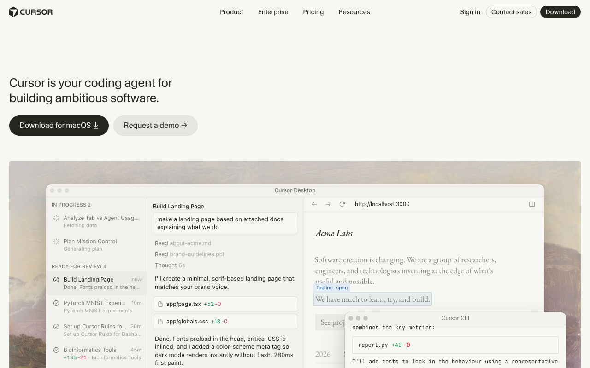Click the checkmark icon beside PyTorch MNIST Experiments
Image resolution: width=590 pixels, height=368 pixels.
coord(56,303)
